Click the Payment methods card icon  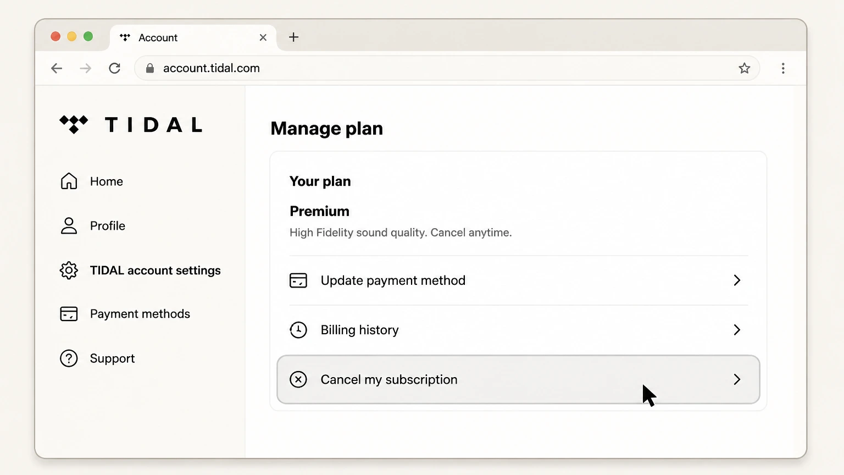69,314
